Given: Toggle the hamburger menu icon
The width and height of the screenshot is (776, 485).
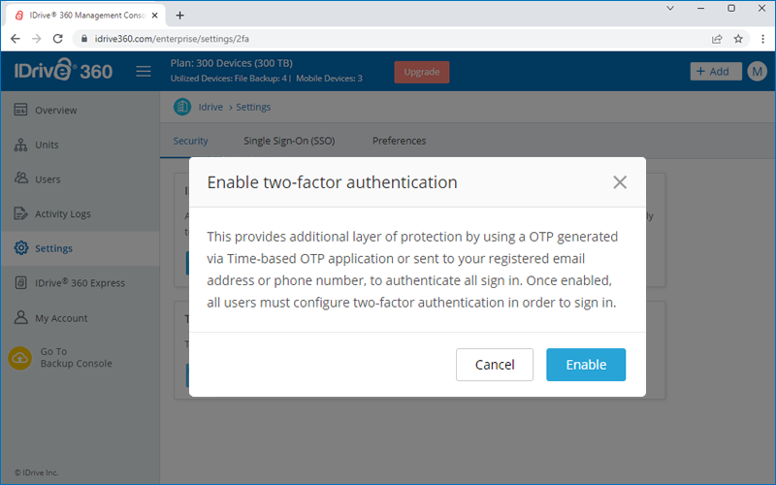Looking at the screenshot, I should [x=144, y=71].
